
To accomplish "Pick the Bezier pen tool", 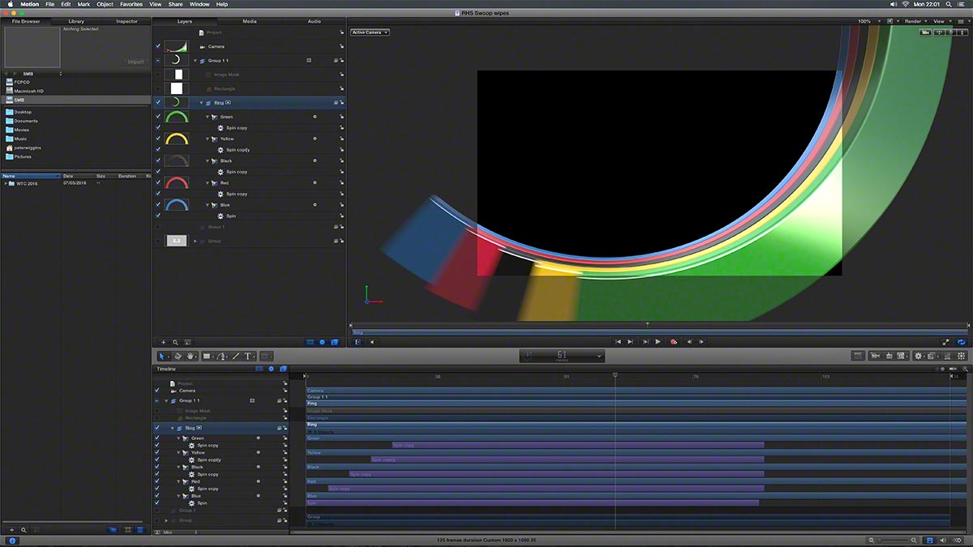I will point(221,356).
